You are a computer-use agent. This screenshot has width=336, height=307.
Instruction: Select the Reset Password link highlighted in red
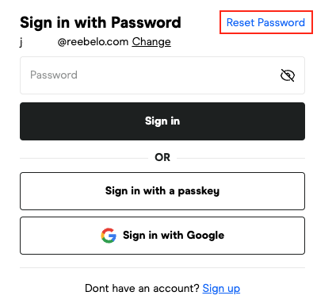coord(265,22)
